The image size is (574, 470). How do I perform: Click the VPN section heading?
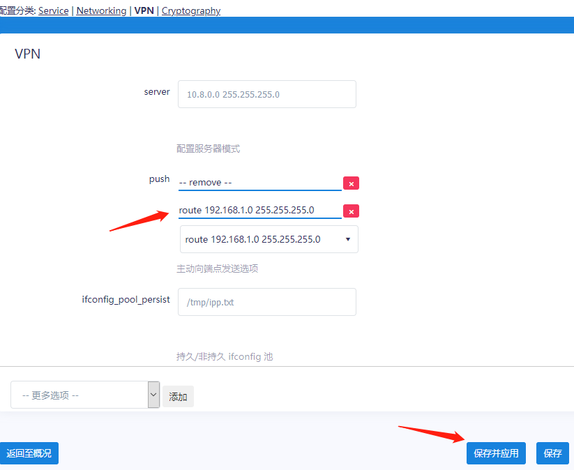(28, 54)
